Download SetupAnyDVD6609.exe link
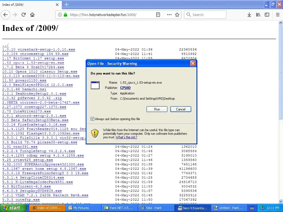The image size is (283, 212). point(32,191)
